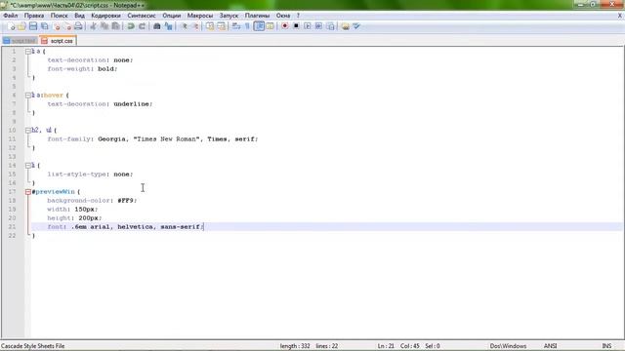The width and height of the screenshot is (625, 351).
Task: Open the Запуск menu
Action: coord(229,16)
